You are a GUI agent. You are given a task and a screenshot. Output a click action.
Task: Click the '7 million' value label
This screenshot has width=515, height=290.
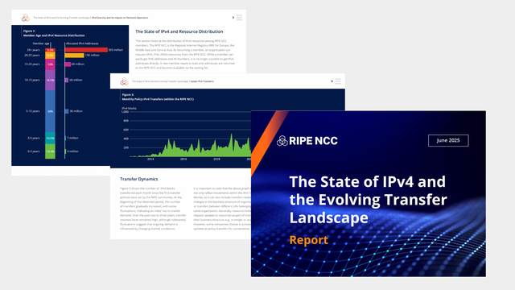[x=73, y=138]
